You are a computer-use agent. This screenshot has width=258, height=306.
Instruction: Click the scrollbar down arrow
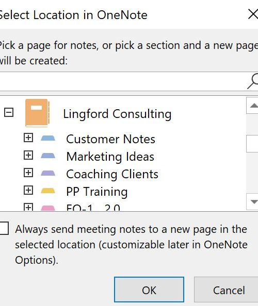pos(253,201)
